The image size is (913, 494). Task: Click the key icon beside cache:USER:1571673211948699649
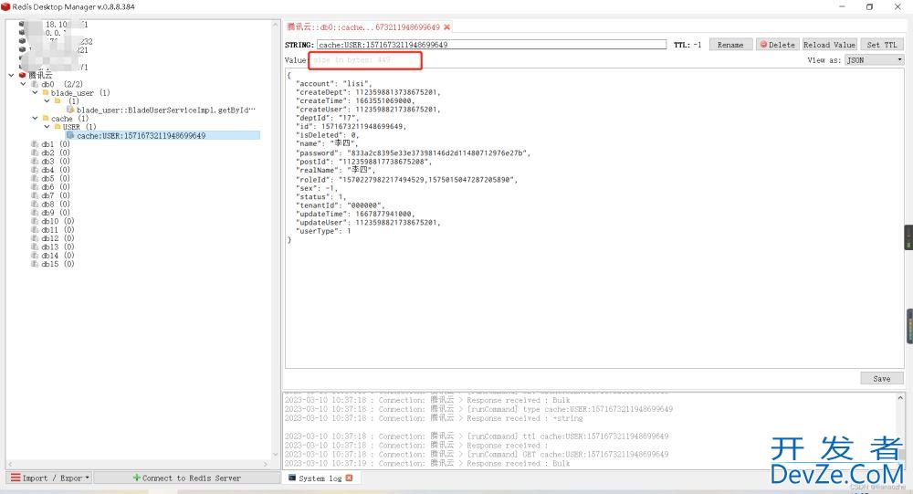pyautogui.click(x=70, y=135)
